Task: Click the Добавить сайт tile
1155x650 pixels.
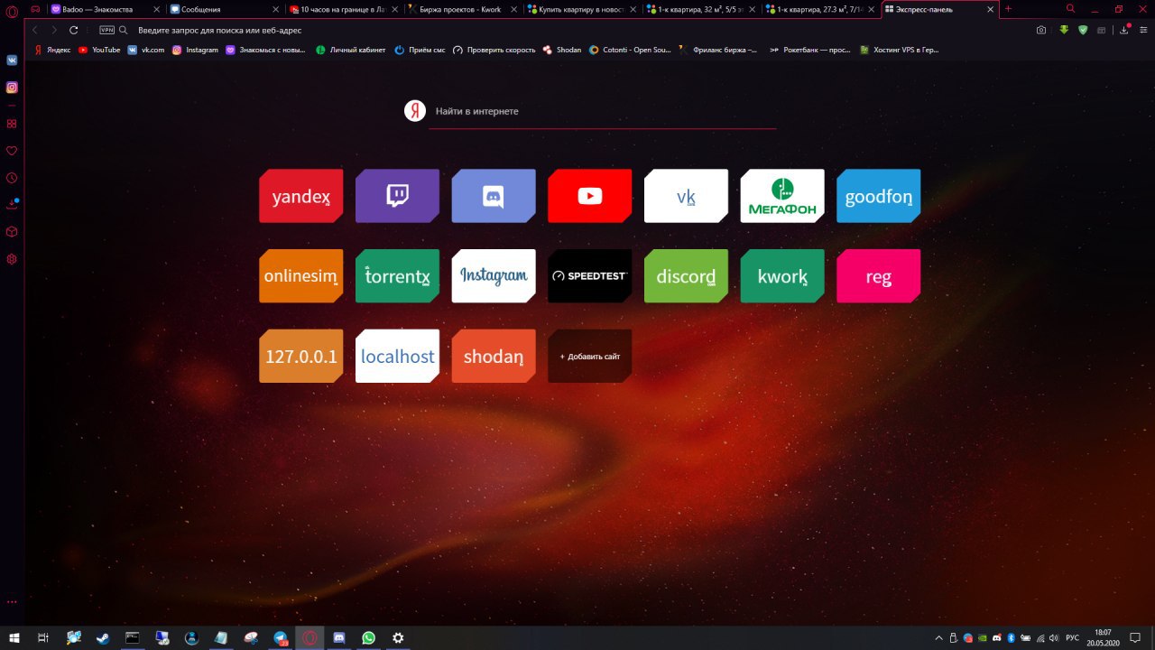Action: tap(590, 357)
